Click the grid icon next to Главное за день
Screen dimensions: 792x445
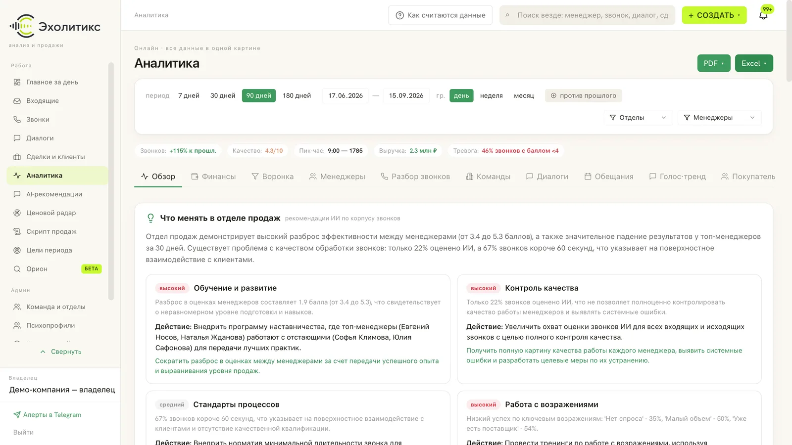pos(17,82)
